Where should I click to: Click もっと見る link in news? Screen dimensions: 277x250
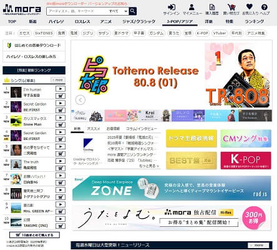[x=149, y=166]
